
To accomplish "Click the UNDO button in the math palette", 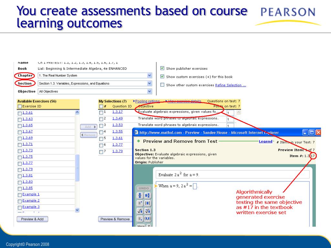I will pyautogui.click(x=144, y=188).
